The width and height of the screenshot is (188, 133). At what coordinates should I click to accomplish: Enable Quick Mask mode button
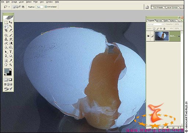(x=11, y=80)
